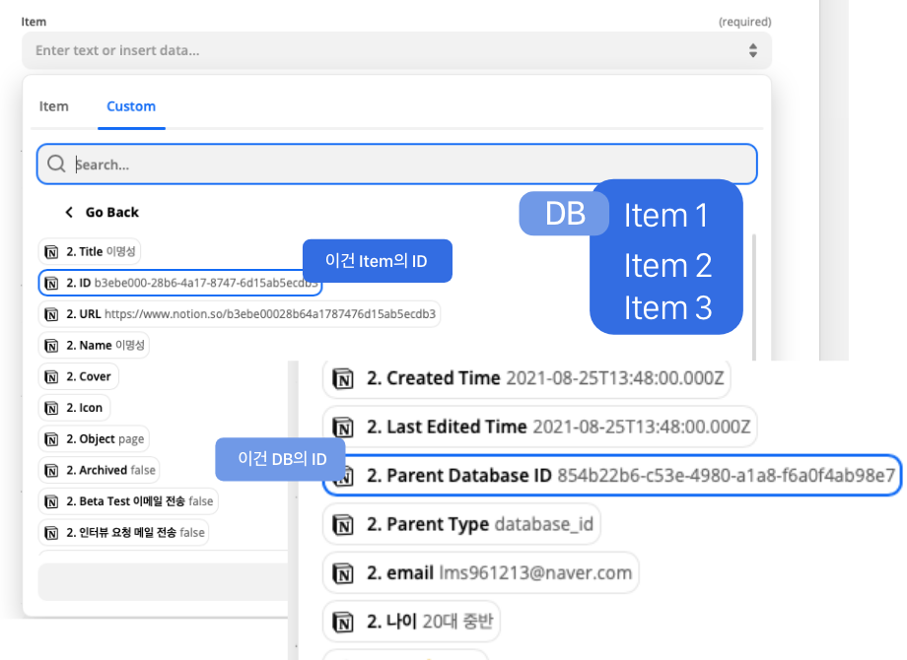Click the magnifier icon in search box
This screenshot has width=907, height=660.
coord(56,164)
